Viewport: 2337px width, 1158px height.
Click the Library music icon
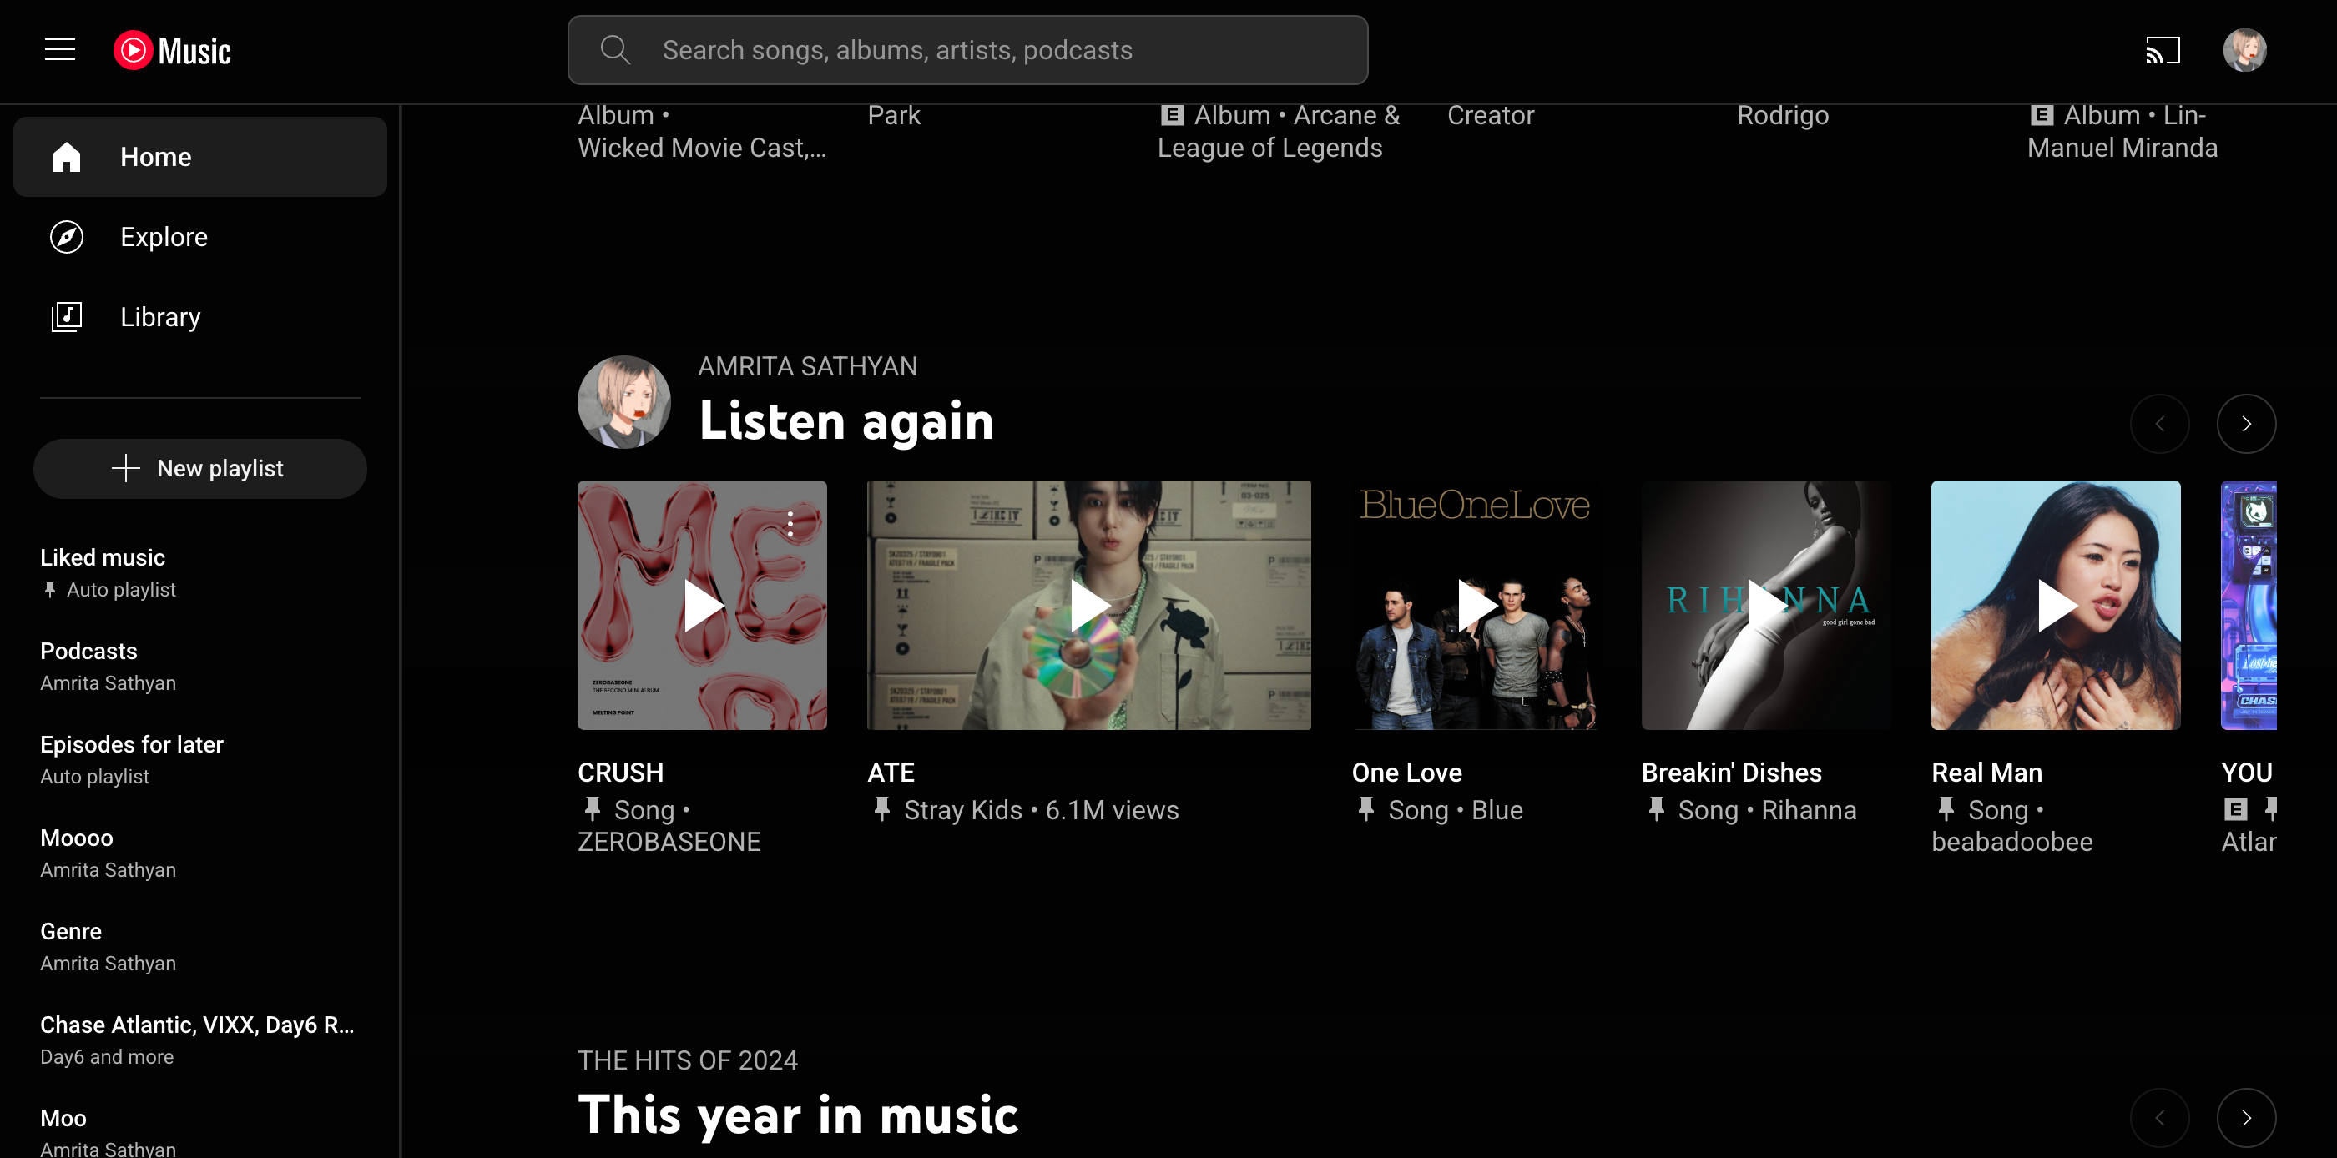click(x=66, y=316)
